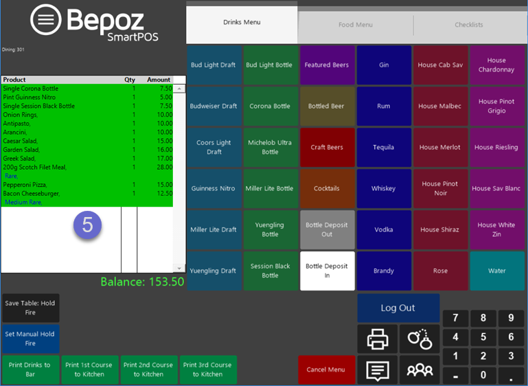
Task: Print 2nd Course to Kitchen
Action: point(149,370)
